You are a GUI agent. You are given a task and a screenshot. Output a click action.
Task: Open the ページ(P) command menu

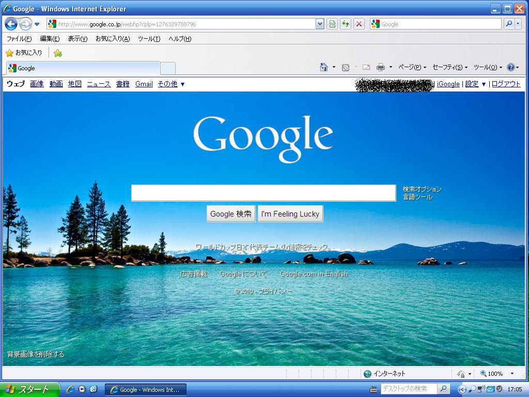coord(412,67)
